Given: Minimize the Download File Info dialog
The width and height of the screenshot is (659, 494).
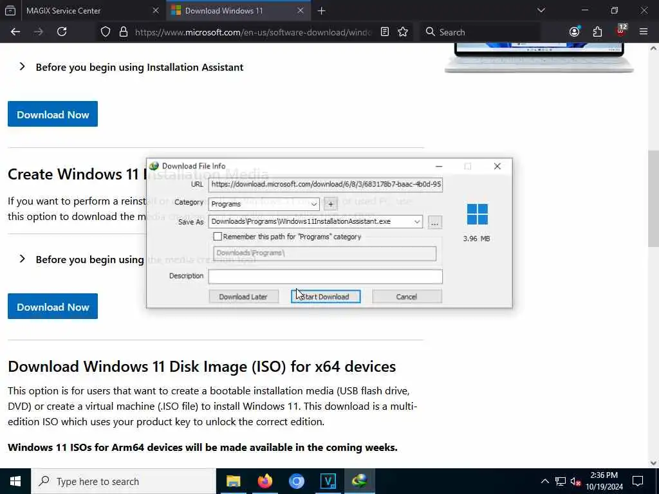Looking at the screenshot, I should (x=439, y=167).
